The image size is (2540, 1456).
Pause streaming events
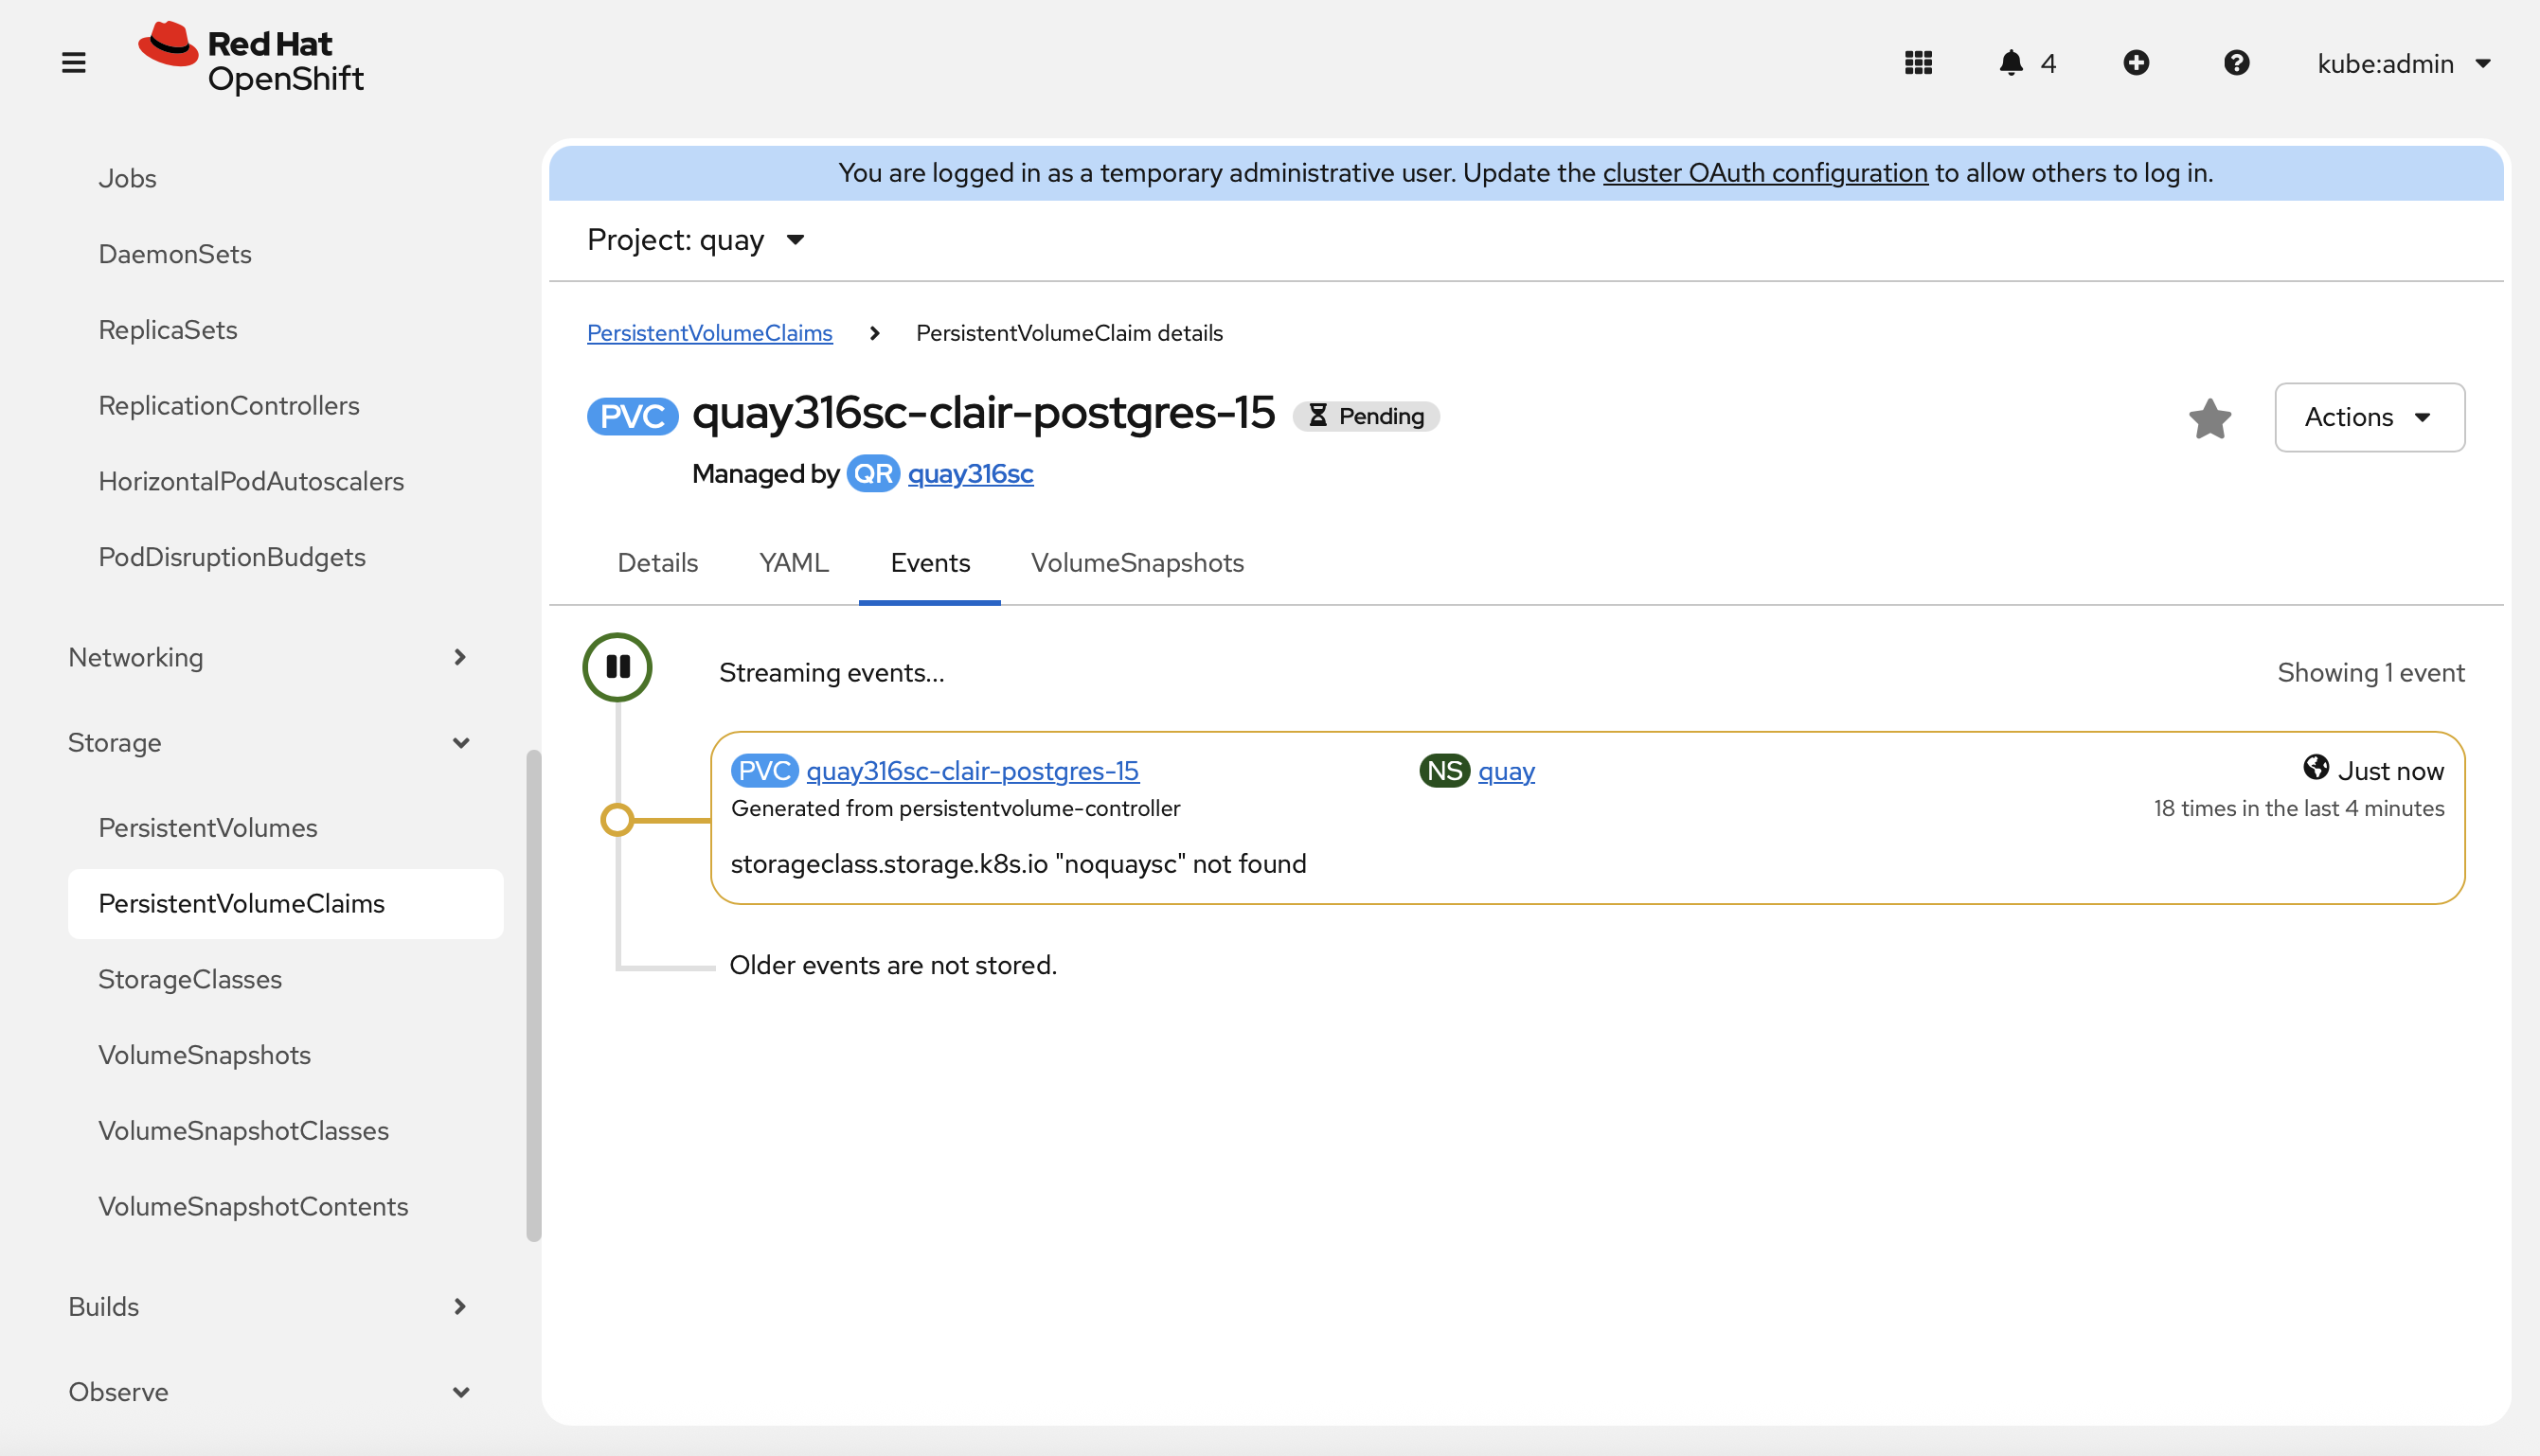pos(617,667)
